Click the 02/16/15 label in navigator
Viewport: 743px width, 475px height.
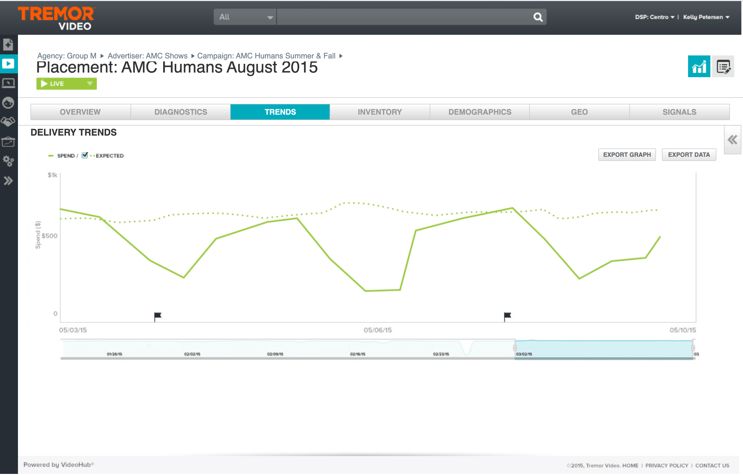pyautogui.click(x=357, y=354)
